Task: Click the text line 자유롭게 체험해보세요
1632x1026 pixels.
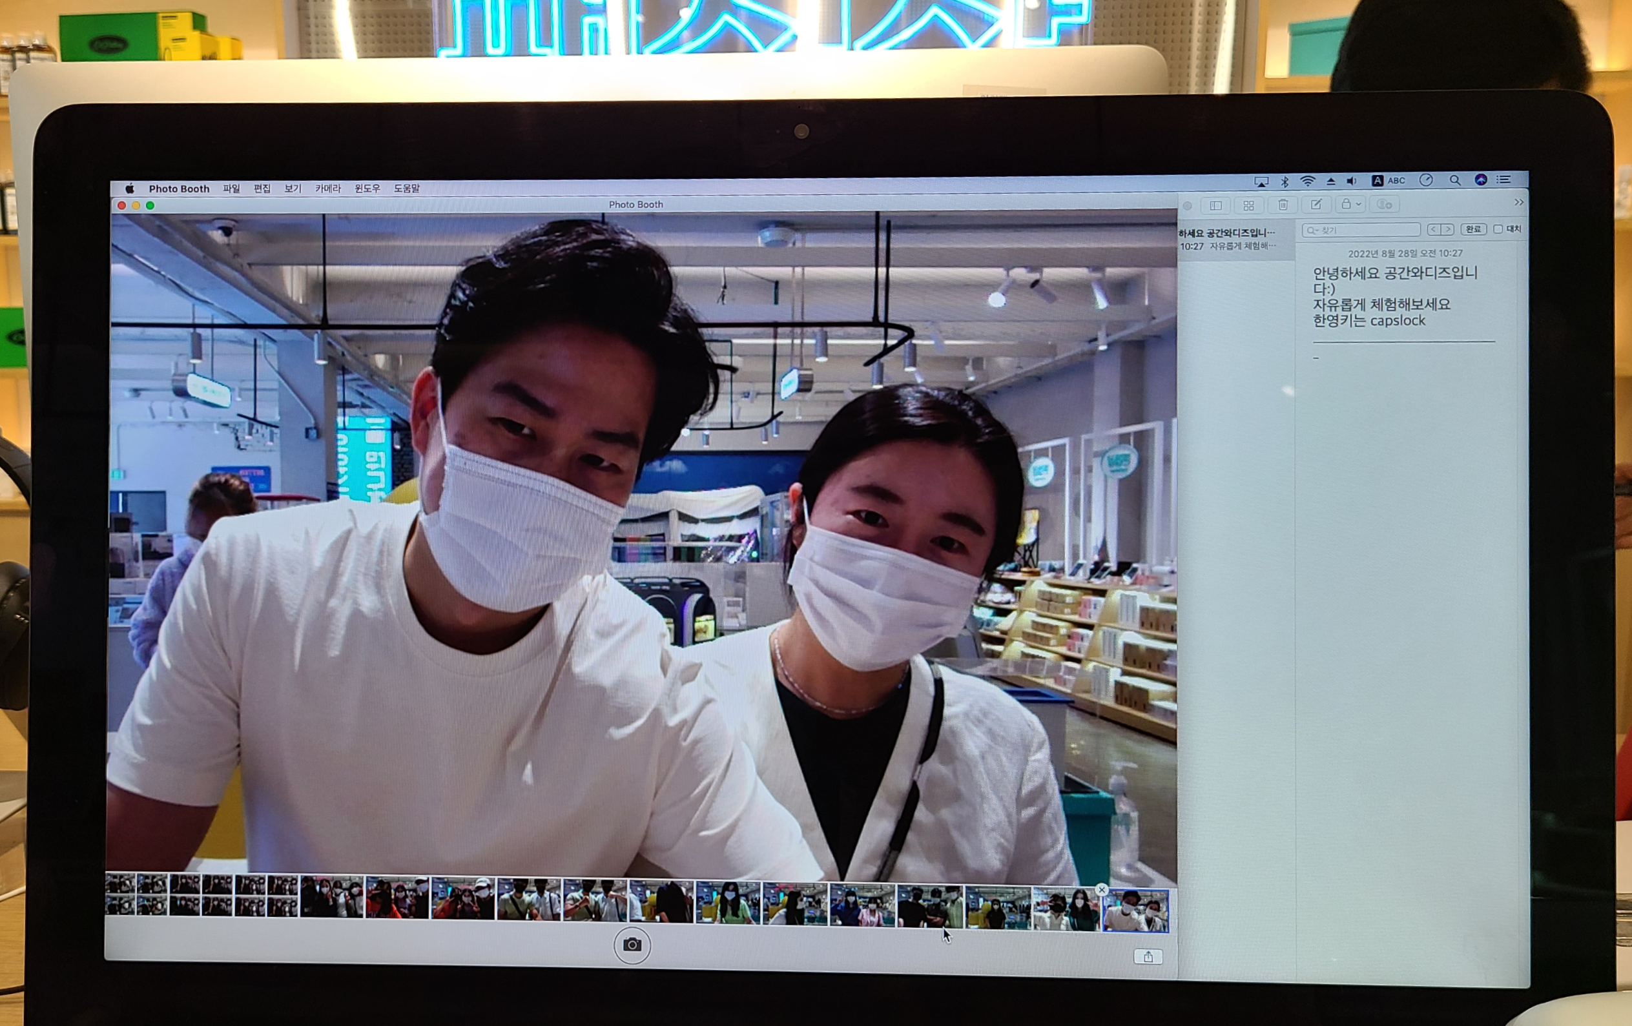Action: pos(1381,304)
